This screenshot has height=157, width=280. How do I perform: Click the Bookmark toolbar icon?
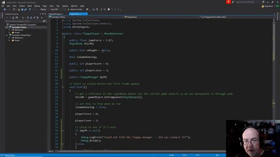108,10
